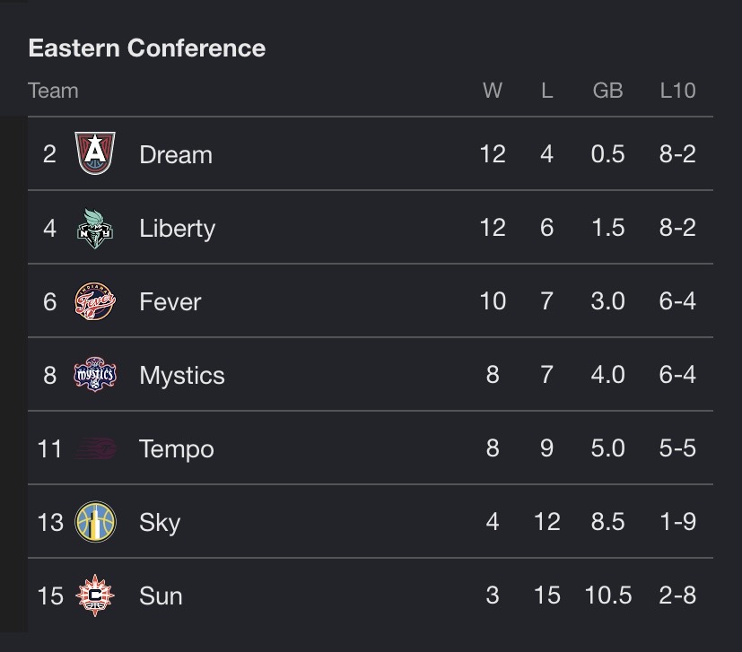
Task: Click the L10 column header
Action: tap(677, 91)
